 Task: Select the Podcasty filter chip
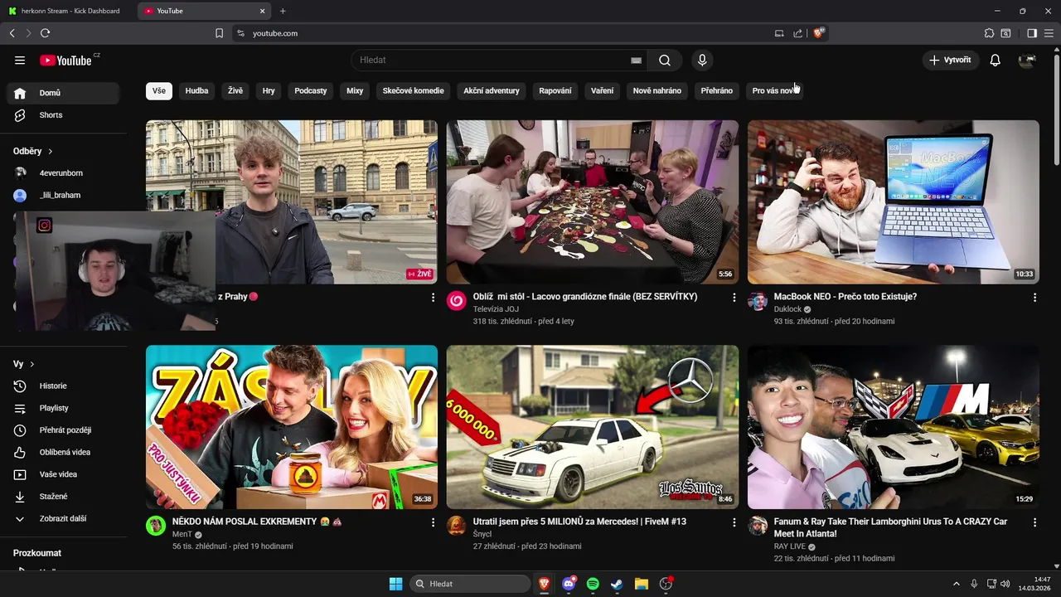coord(311,90)
